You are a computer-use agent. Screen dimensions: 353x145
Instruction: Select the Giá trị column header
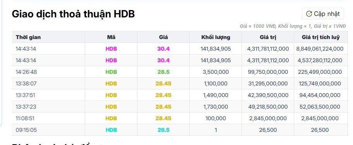click(x=268, y=37)
